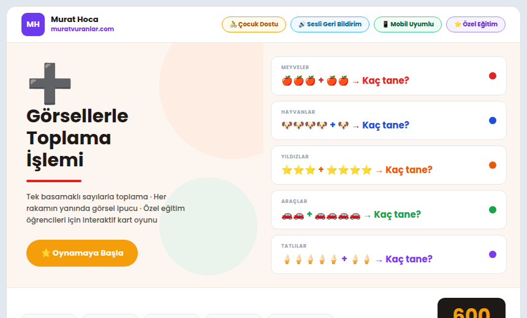Click the Oynamaya Başla button

82,253
